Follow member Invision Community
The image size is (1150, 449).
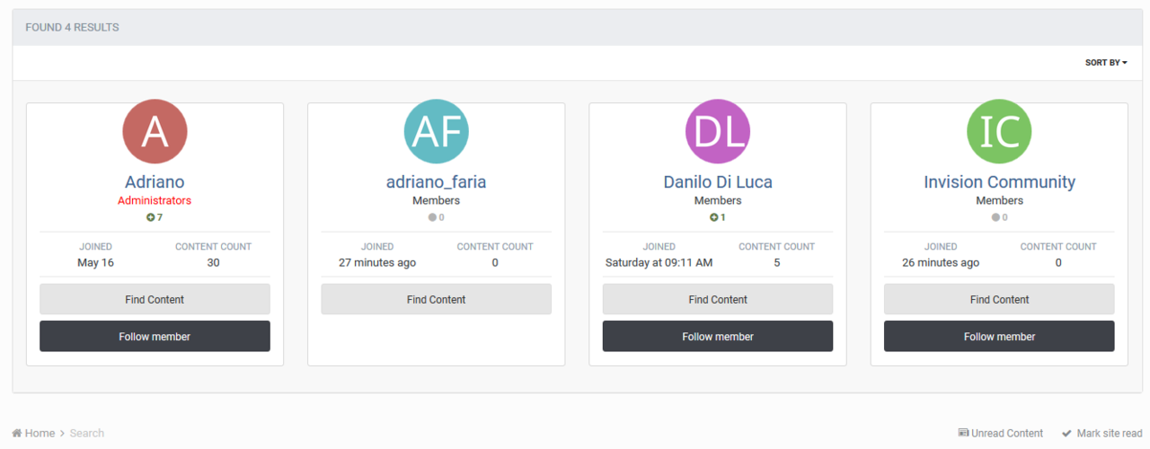coord(999,336)
